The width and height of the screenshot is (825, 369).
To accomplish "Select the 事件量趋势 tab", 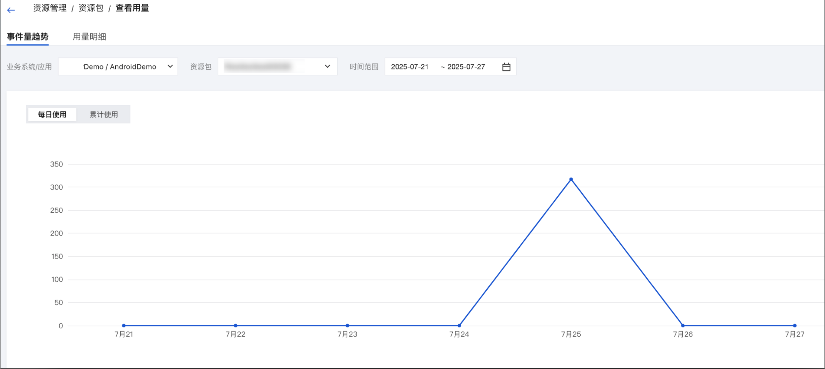I will [x=28, y=37].
